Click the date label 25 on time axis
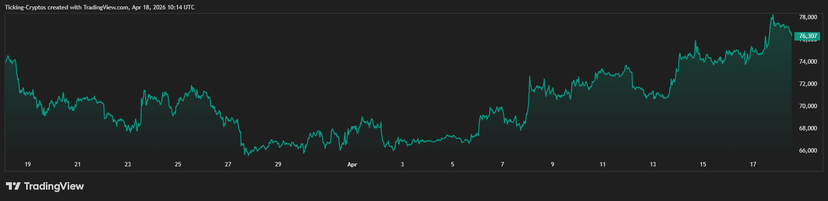 pos(178,164)
